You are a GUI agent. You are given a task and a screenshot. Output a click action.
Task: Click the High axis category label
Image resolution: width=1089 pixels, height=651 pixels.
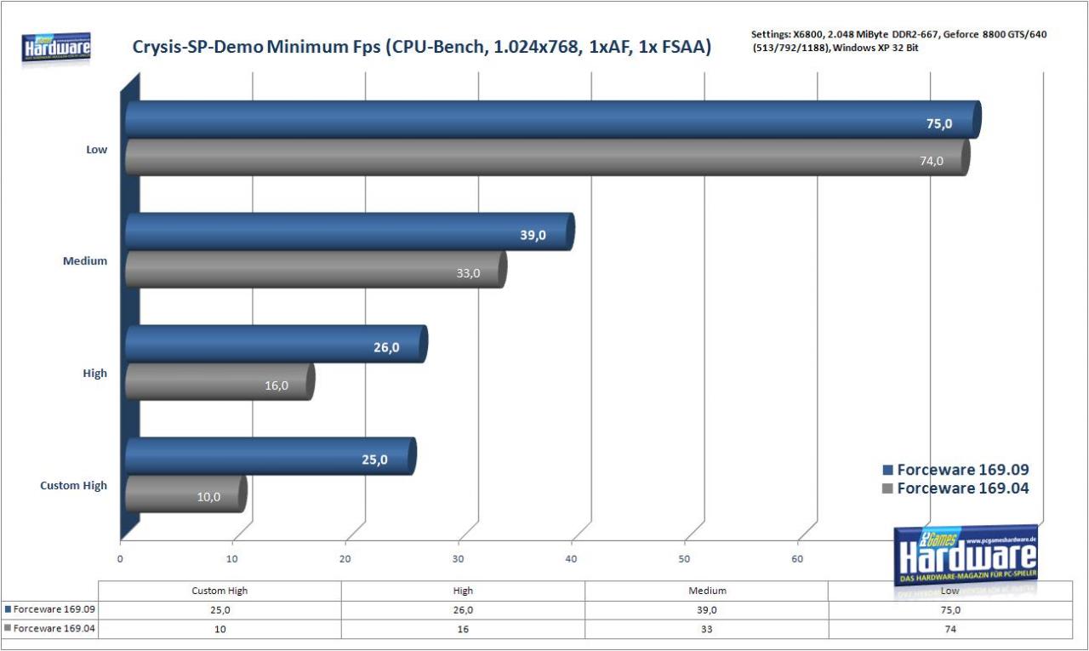[95, 373]
